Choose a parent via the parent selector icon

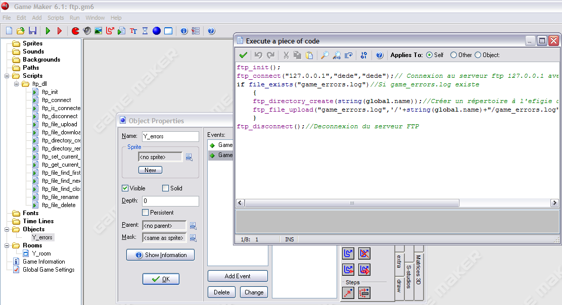[193, 226]
